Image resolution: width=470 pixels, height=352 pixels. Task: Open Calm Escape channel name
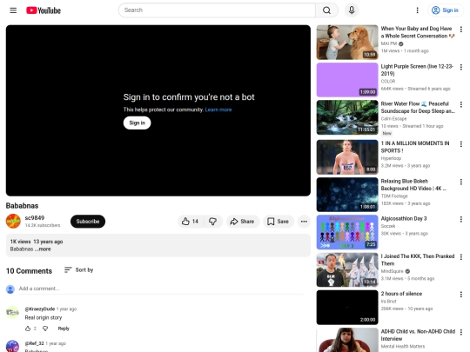393,118
